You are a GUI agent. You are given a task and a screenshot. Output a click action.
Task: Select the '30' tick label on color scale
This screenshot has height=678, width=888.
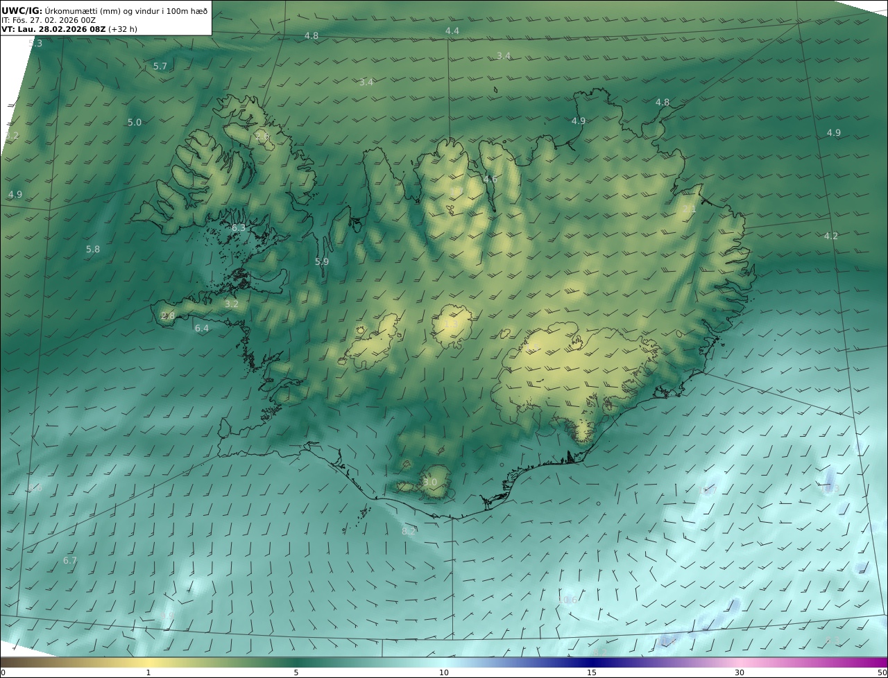point(740,672)
